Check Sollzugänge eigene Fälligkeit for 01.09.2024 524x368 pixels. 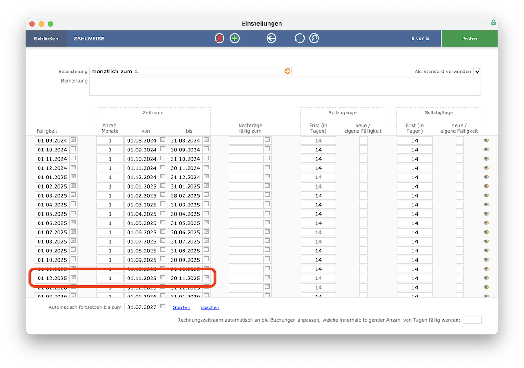pos(363,140)
